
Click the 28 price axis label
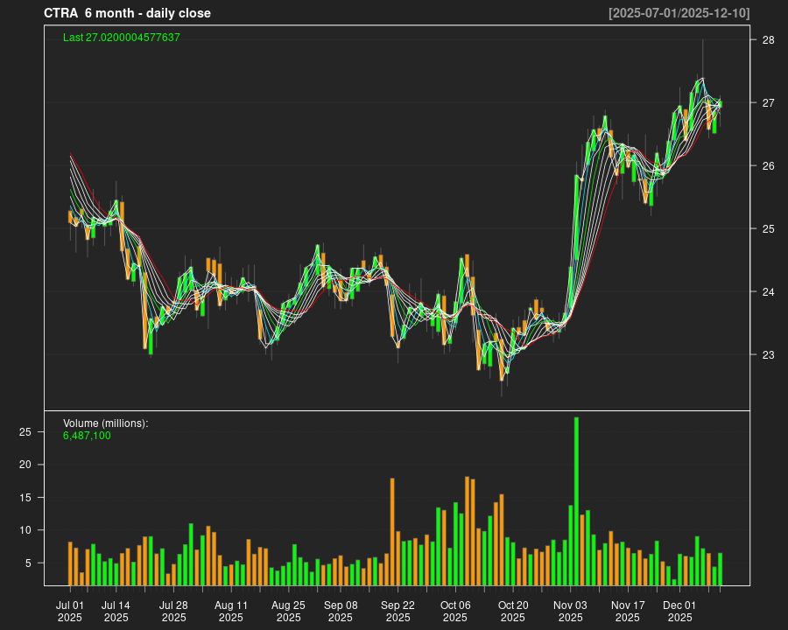[767, 40]
